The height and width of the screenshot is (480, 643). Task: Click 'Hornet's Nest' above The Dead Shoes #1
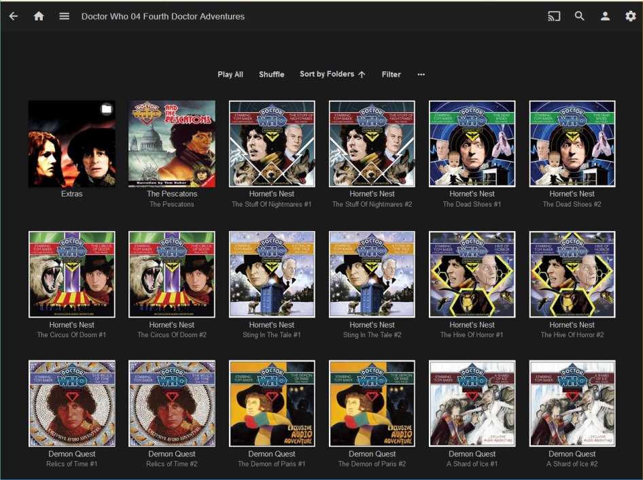pos(472,194)
